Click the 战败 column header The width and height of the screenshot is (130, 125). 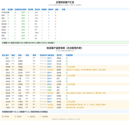click(57, 10)
